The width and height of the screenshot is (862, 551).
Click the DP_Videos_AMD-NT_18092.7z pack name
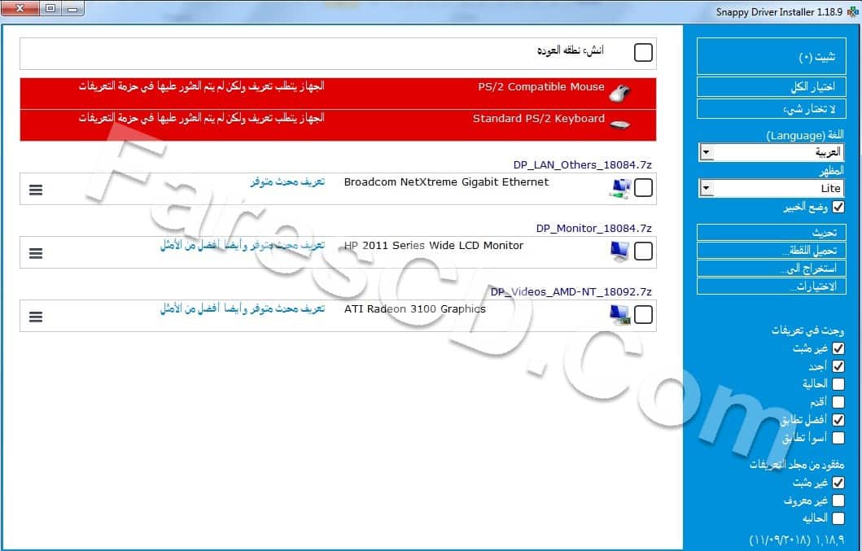[571, 292]
